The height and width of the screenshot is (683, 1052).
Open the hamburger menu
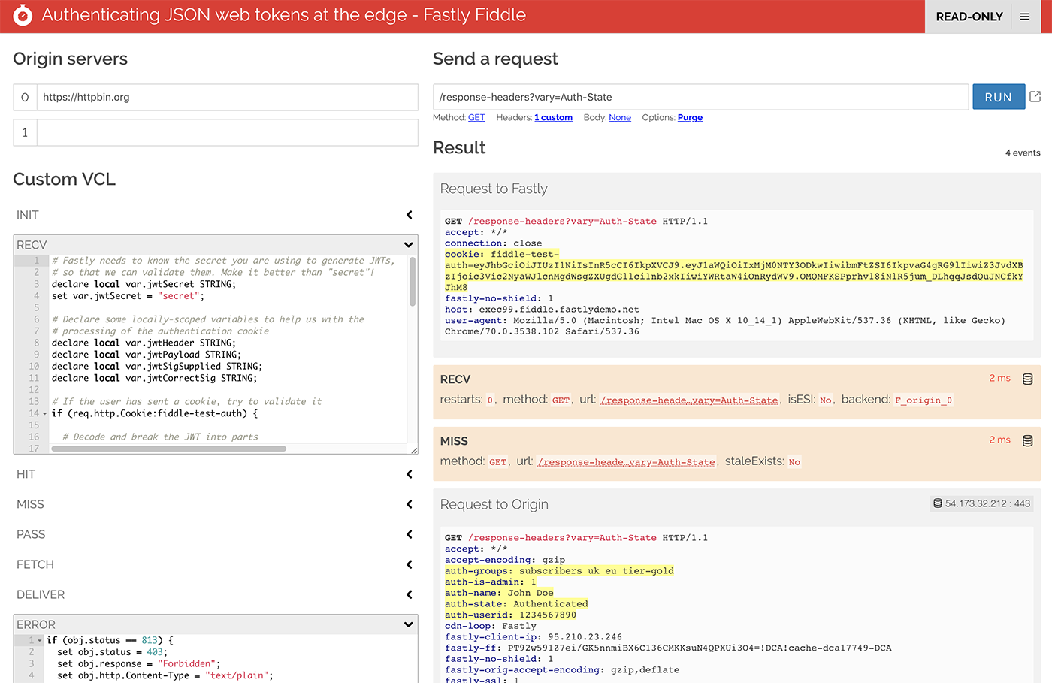[1024, 17]
